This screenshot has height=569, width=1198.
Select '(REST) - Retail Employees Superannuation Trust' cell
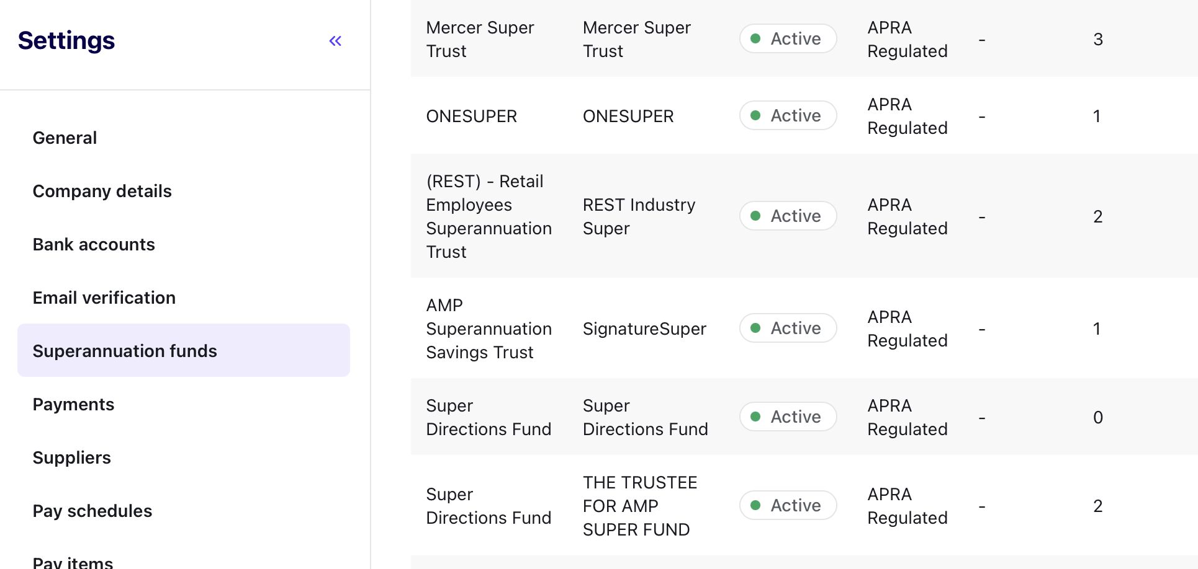489,216
